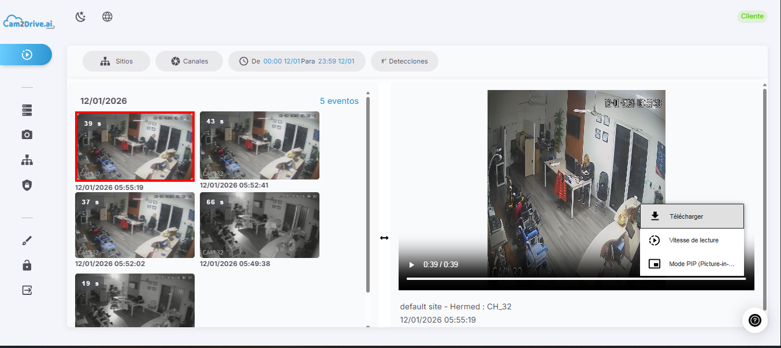
Task: Open the language globe icon
Action: pos(107,17)
